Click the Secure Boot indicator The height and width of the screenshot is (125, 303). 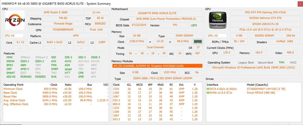click(x=265, y=62)
